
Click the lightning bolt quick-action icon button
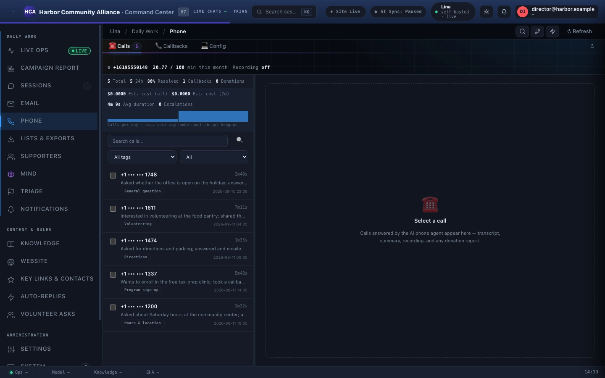coord(552,31)
